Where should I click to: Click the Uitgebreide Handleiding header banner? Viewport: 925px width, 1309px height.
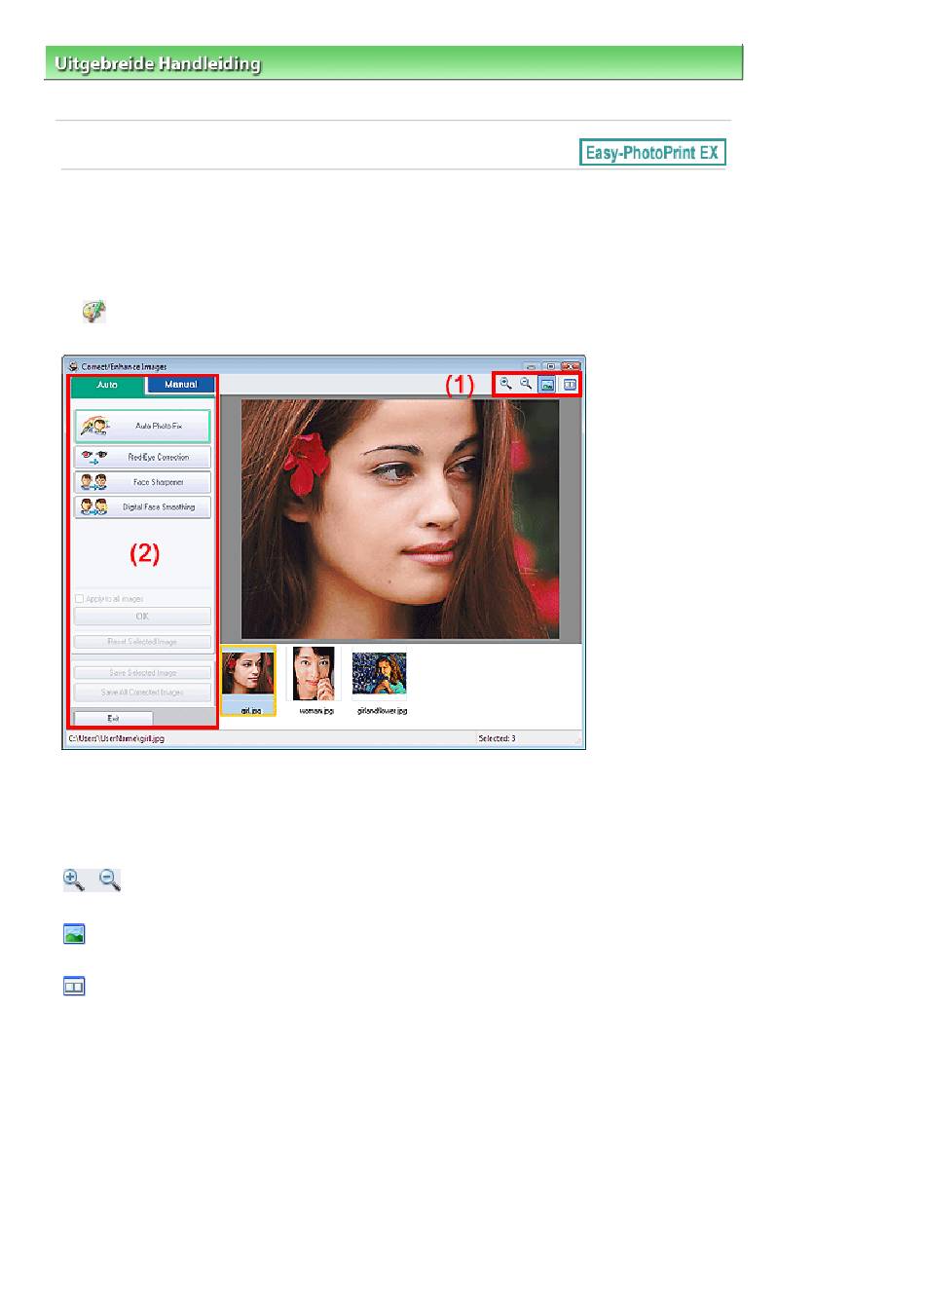(393, 62)
